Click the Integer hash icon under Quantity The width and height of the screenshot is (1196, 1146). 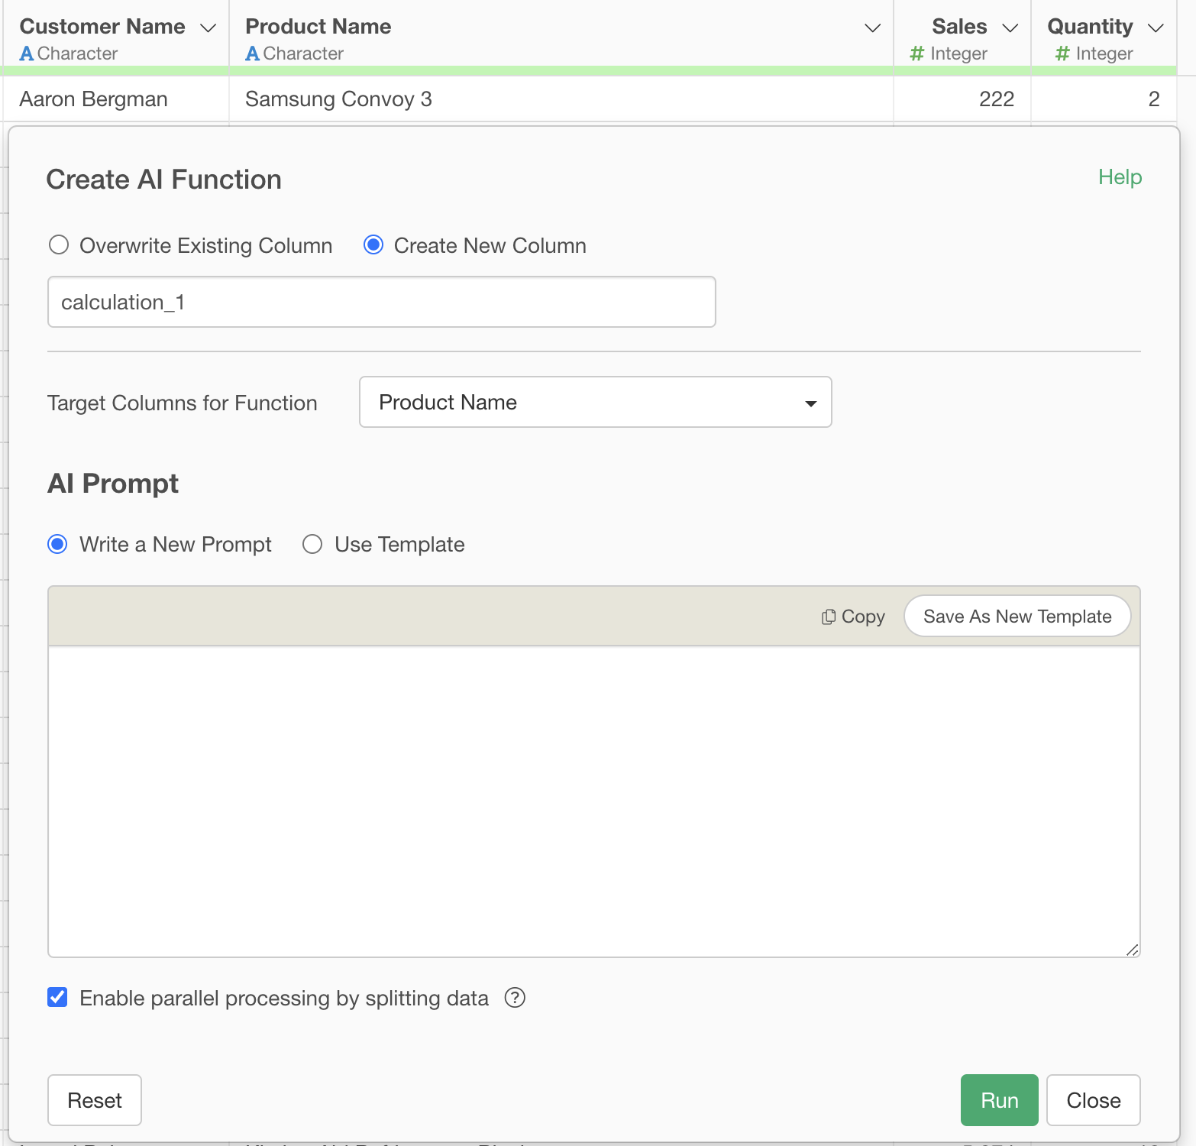pyautogui.click(x=1062, y=53)
